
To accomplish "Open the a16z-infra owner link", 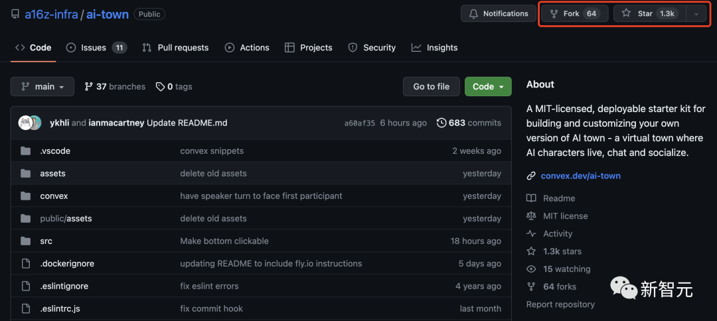I will click(51, 14).
